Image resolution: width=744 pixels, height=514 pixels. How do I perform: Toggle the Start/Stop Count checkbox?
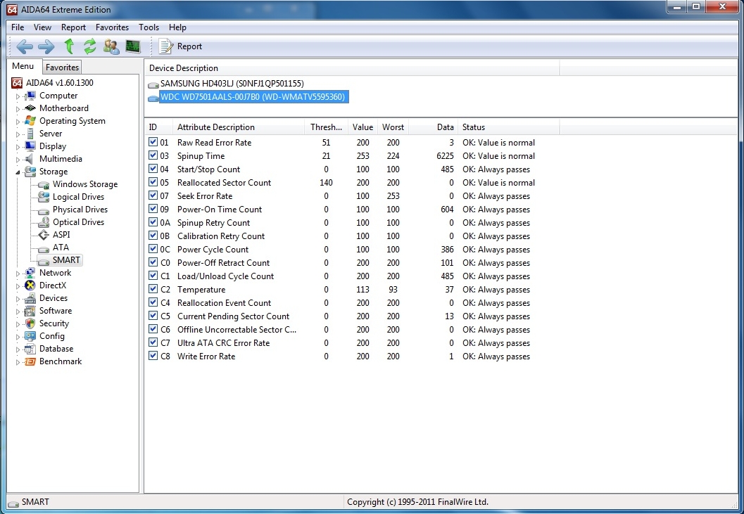(153, 168)
